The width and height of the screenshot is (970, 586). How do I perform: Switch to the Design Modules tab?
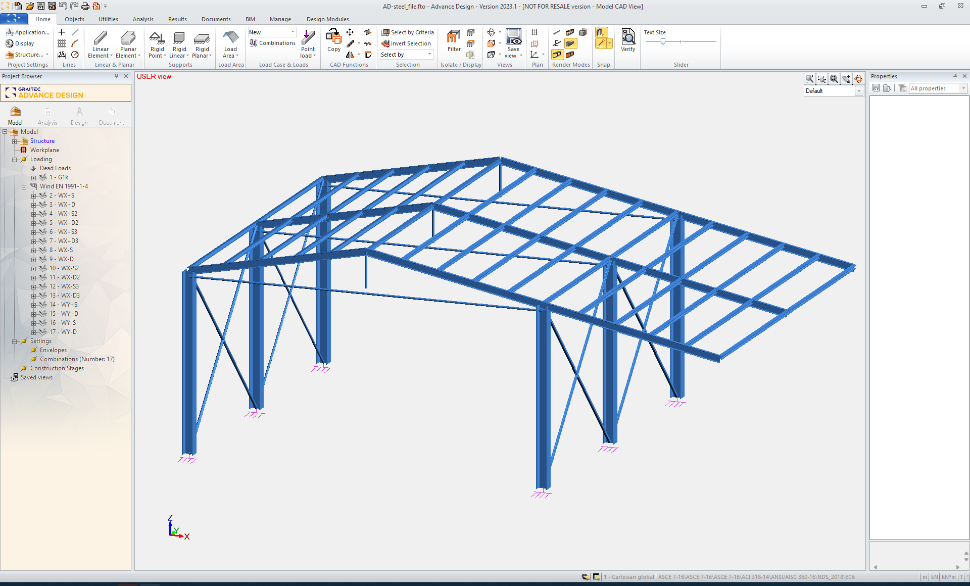327,19
